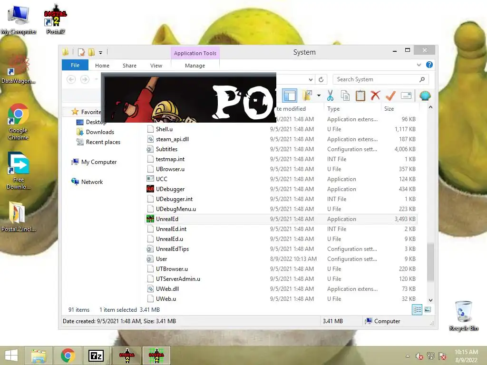Click the Paste clipboard toolbar icon
The width and height of the screenshot is (487, 365).
coord(360,96)
